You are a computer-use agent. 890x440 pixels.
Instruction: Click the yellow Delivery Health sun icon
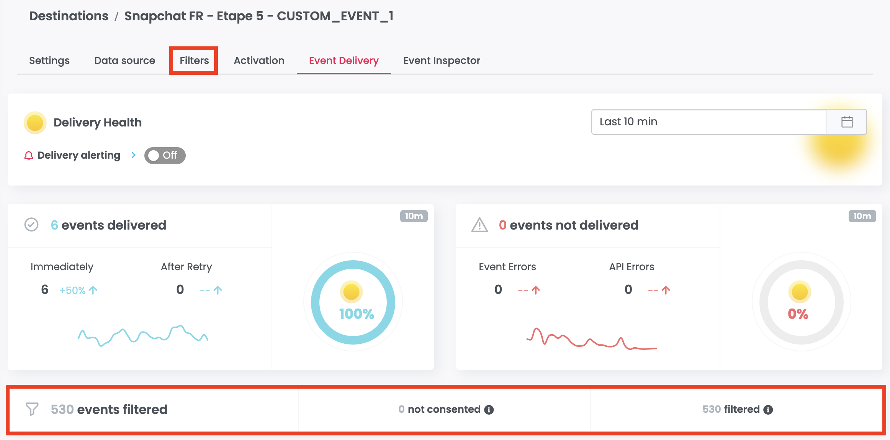35,123
